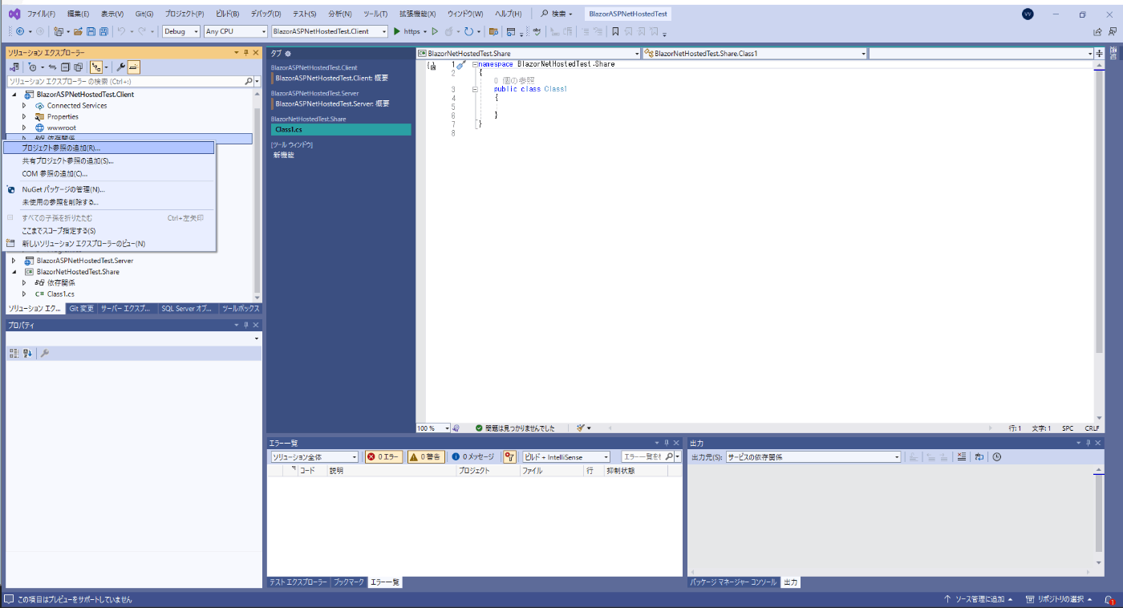Expand the BlazorASPNetHostedTest.Server project node
The height and width of the screenshot is (608, 1123).
(14, 261)
